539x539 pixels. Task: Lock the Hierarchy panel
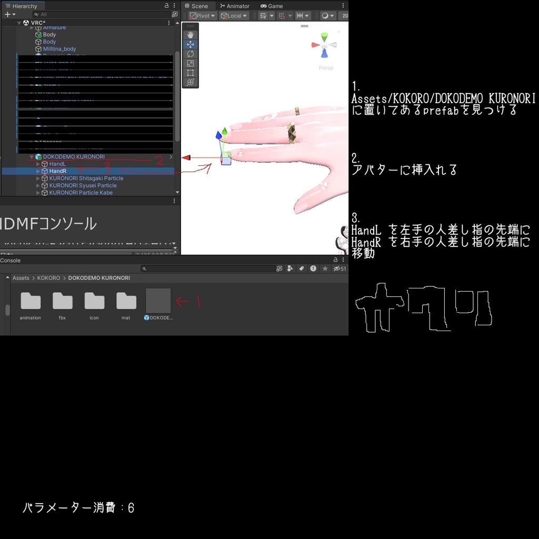point(166,5)
